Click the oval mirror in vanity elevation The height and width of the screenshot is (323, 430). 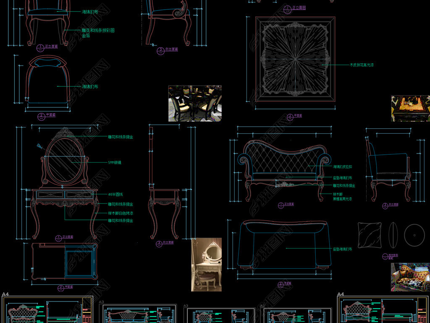coord(64,161)
